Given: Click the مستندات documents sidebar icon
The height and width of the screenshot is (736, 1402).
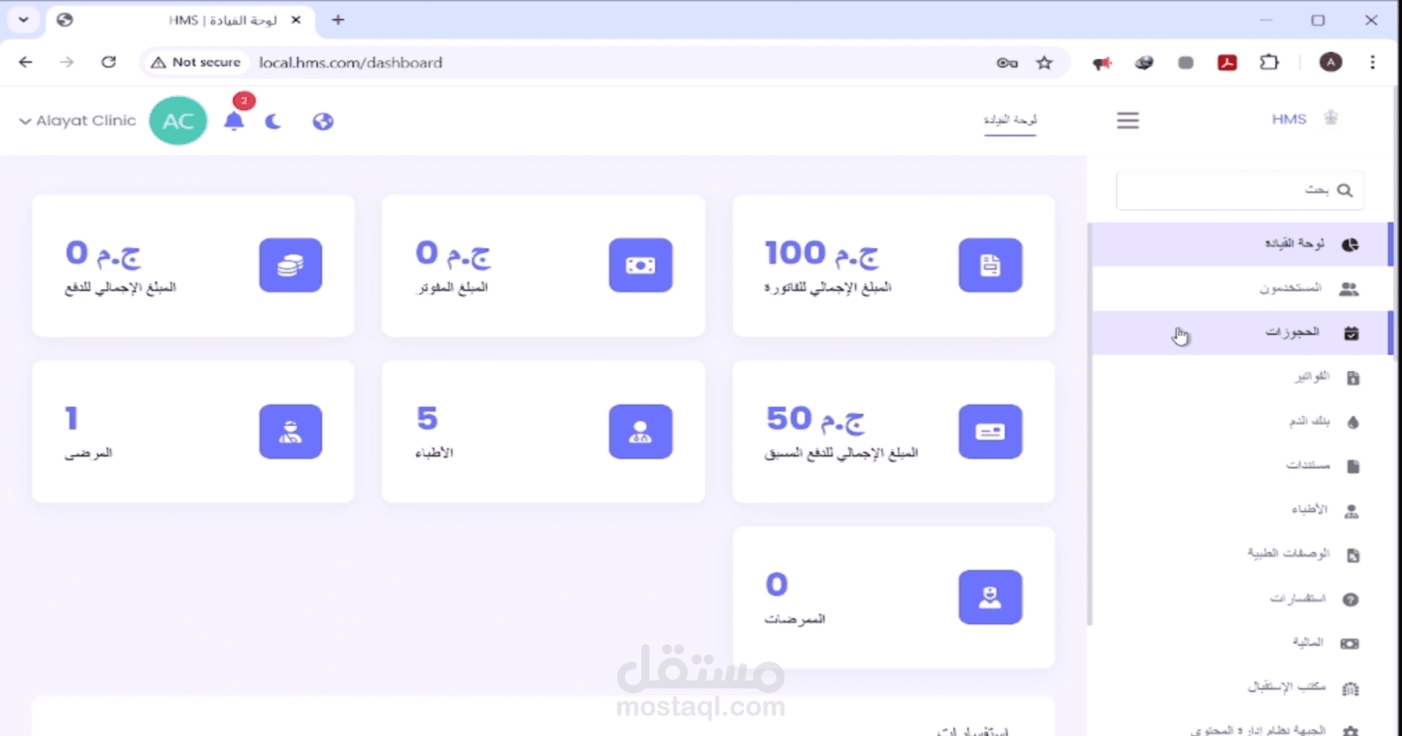Looking at the screenshot, I should click(1352, 467).
